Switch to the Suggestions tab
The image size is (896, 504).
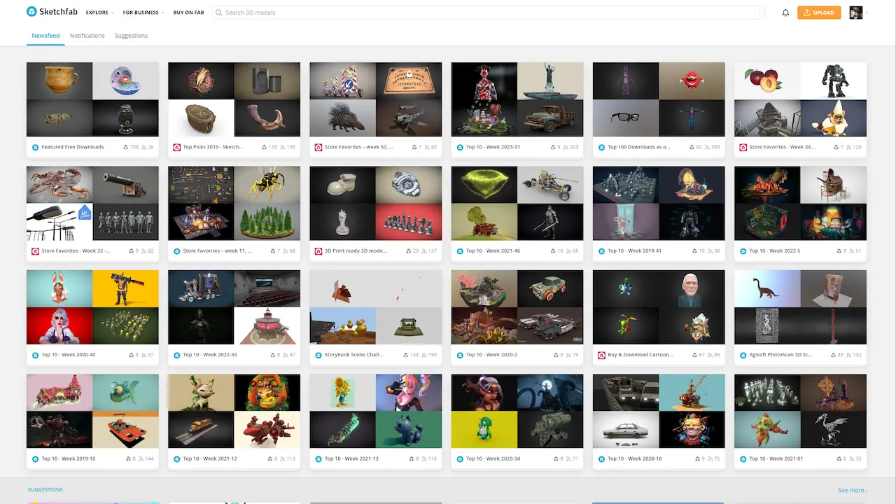[131, 36]
